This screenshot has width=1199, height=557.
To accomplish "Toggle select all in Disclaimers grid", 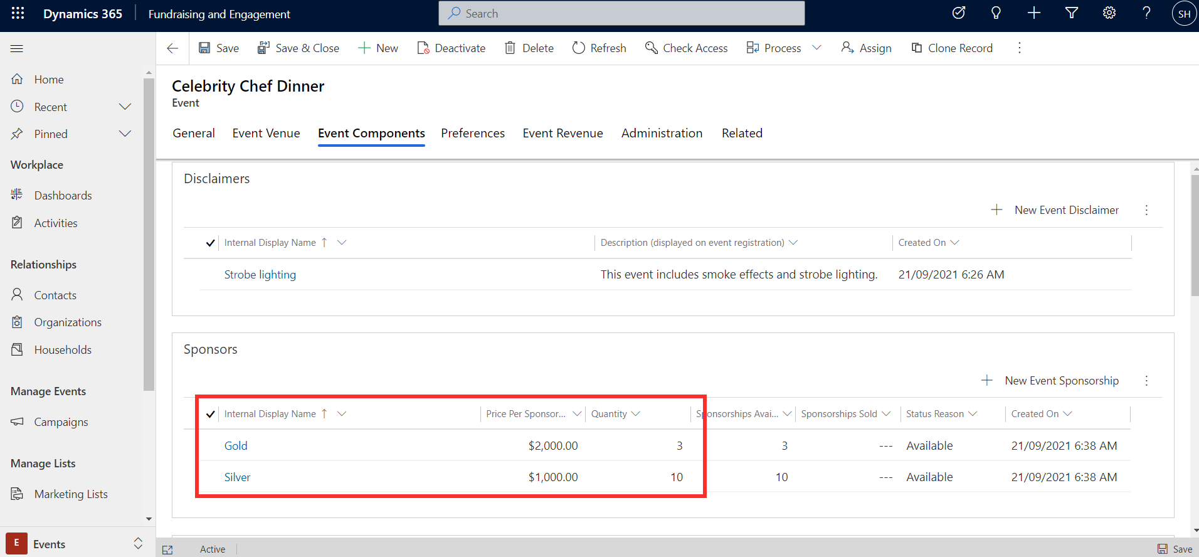I will [210, 243].
